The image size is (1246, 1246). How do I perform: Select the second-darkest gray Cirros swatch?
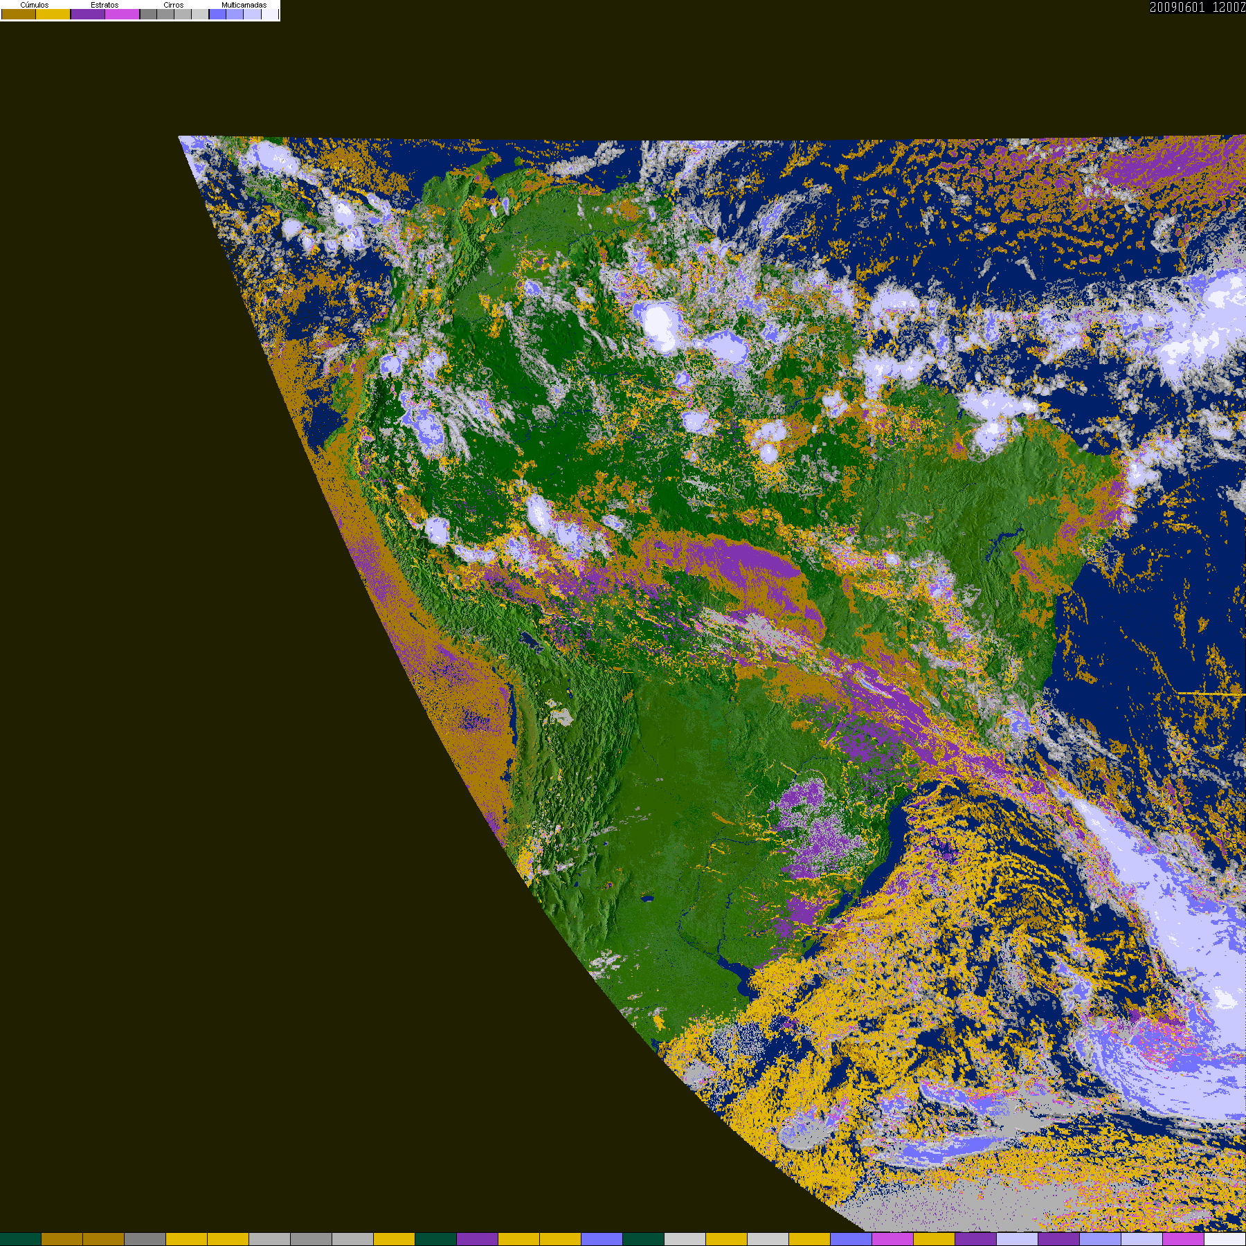165,15
